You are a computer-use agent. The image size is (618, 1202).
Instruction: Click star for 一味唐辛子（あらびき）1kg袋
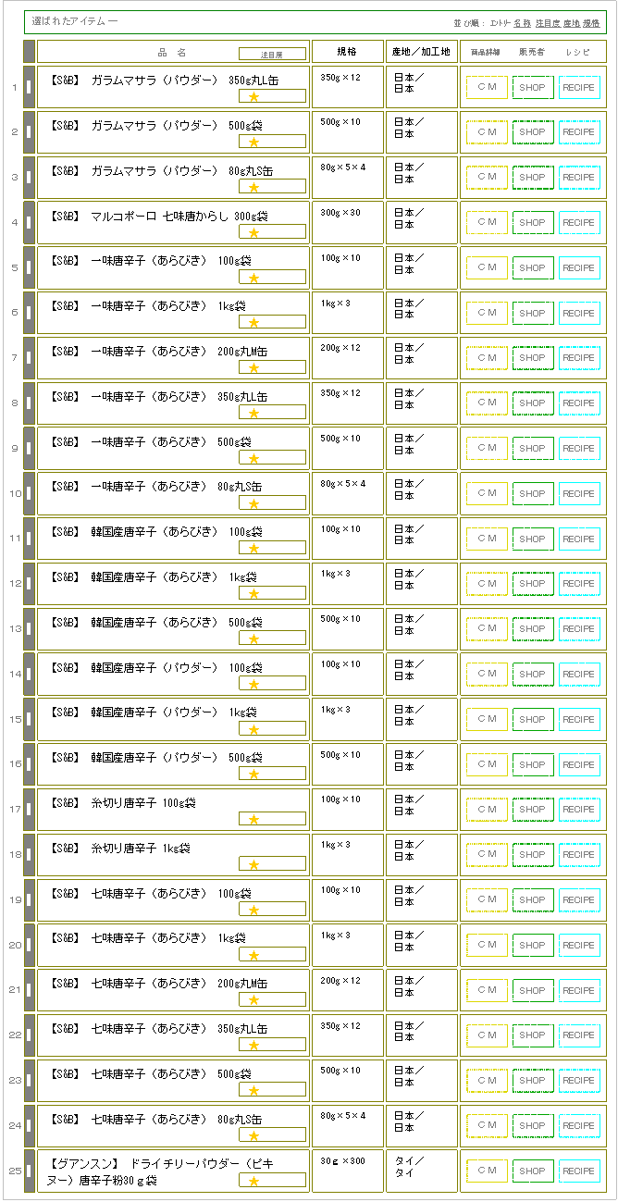pyautogui.click(x=253, y=322)
